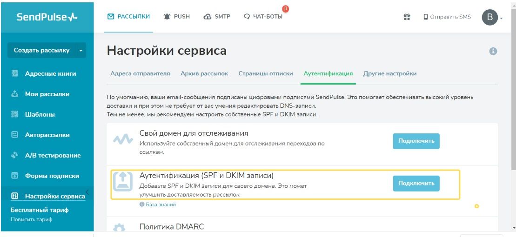Open A/B тестирование in sidebar

coord(53,156)
